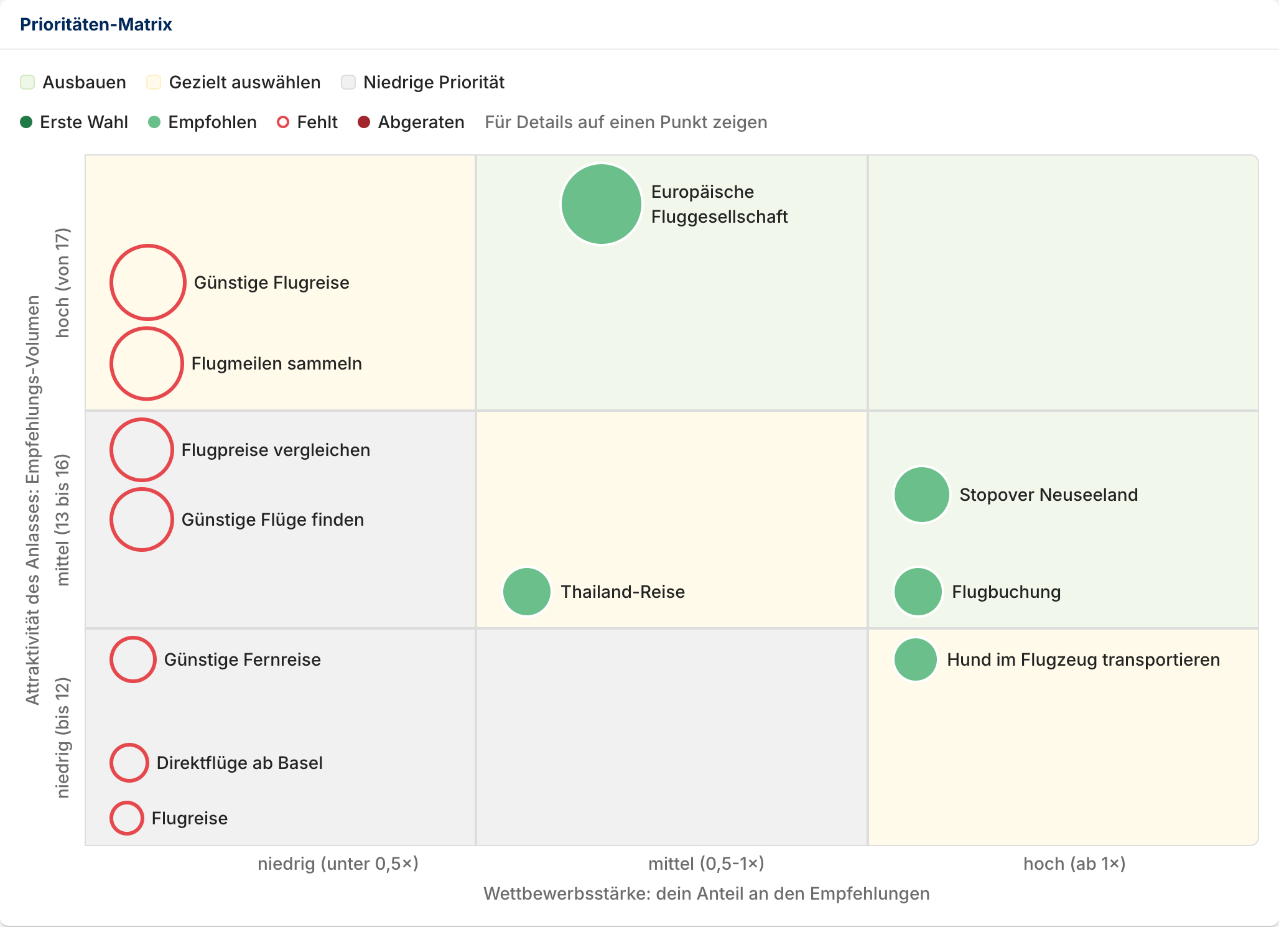Click the Empfohlen legend dot

154,122
